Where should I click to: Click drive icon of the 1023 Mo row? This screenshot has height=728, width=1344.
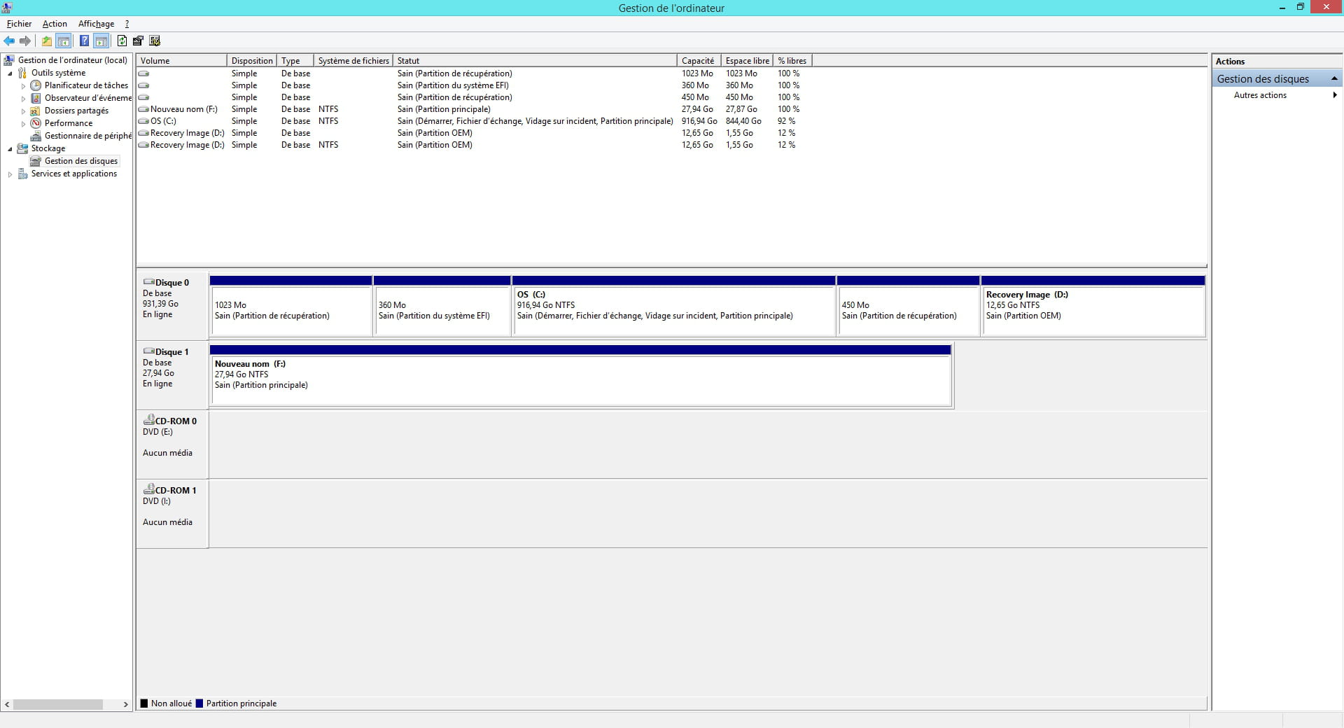[x=143, y=73]
